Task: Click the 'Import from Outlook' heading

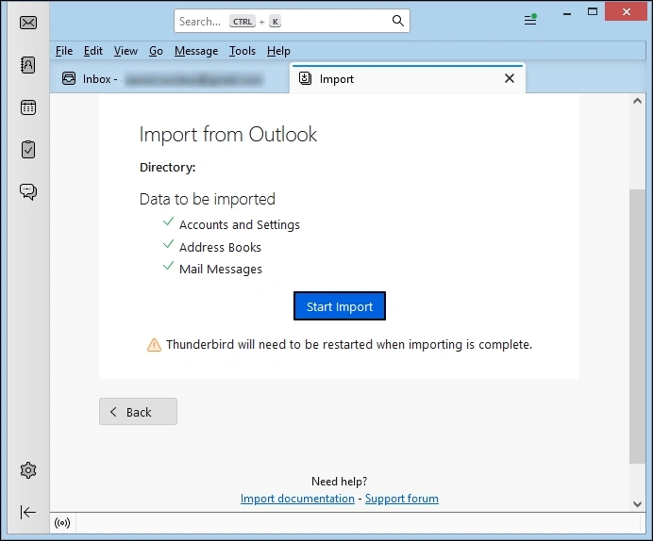Action: pyautogui.click(x=227, y=135)
